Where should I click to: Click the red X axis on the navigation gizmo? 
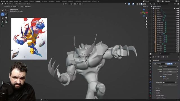pyautogui.click(x=147, y=13)
